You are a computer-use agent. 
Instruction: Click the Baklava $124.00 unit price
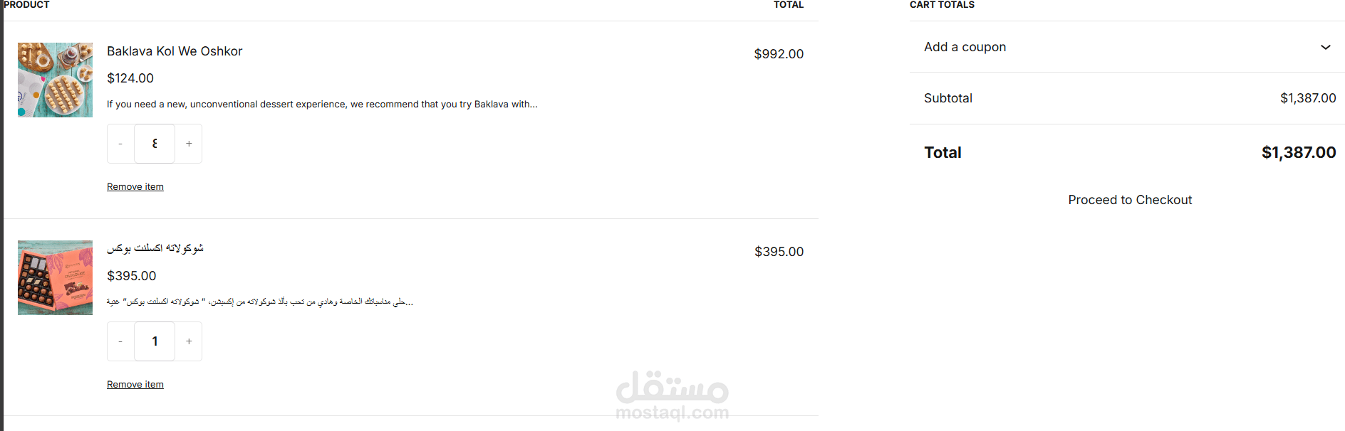click(130, 78)
